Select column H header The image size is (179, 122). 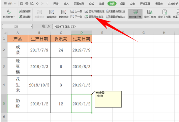click(x=164, y=33)
